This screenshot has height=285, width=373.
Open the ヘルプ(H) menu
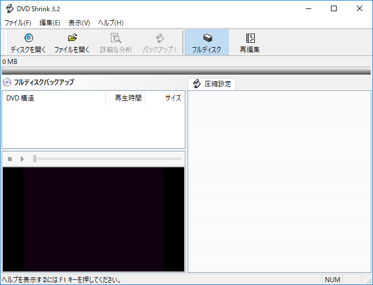[111, 23]
